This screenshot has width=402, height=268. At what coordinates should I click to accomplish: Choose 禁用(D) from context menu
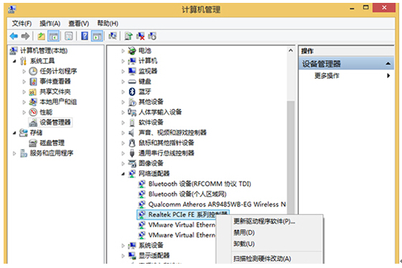(244, 233)
